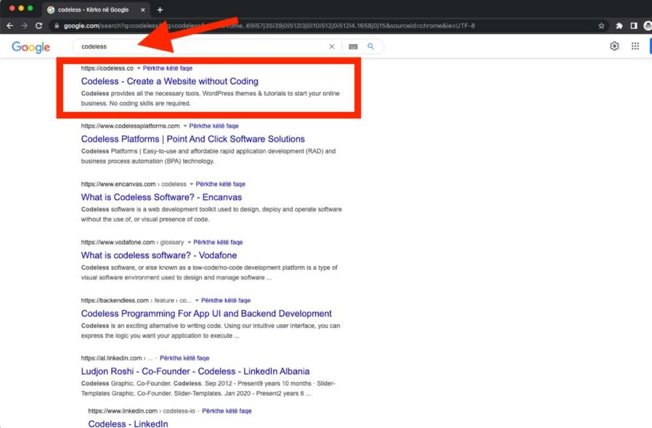Click the address bar URL
The width and height of the screenshot is (652, 428).
pyautogui.click(x=269, y=25)
